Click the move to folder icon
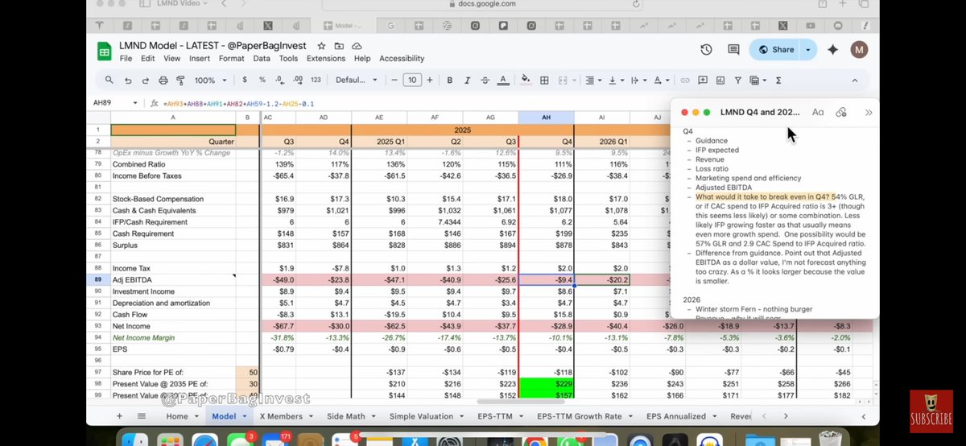 [x=339, y=46]
